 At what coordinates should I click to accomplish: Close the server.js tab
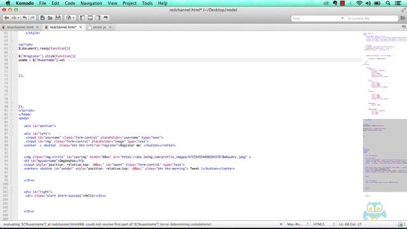coord(110,27)
